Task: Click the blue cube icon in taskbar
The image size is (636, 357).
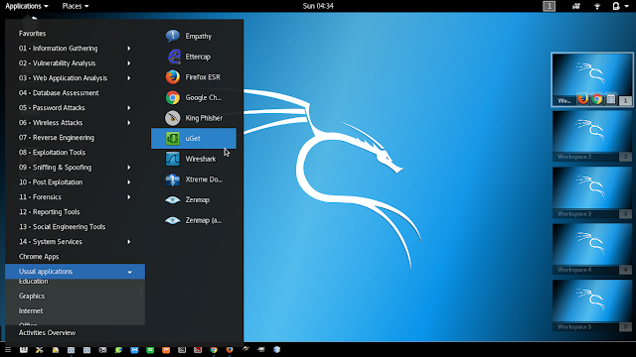Action: (x=277, y=349)
